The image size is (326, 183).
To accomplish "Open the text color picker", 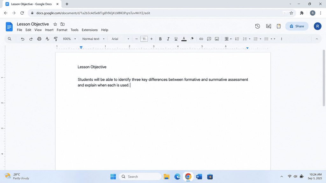I will click(x=184, y=39).
